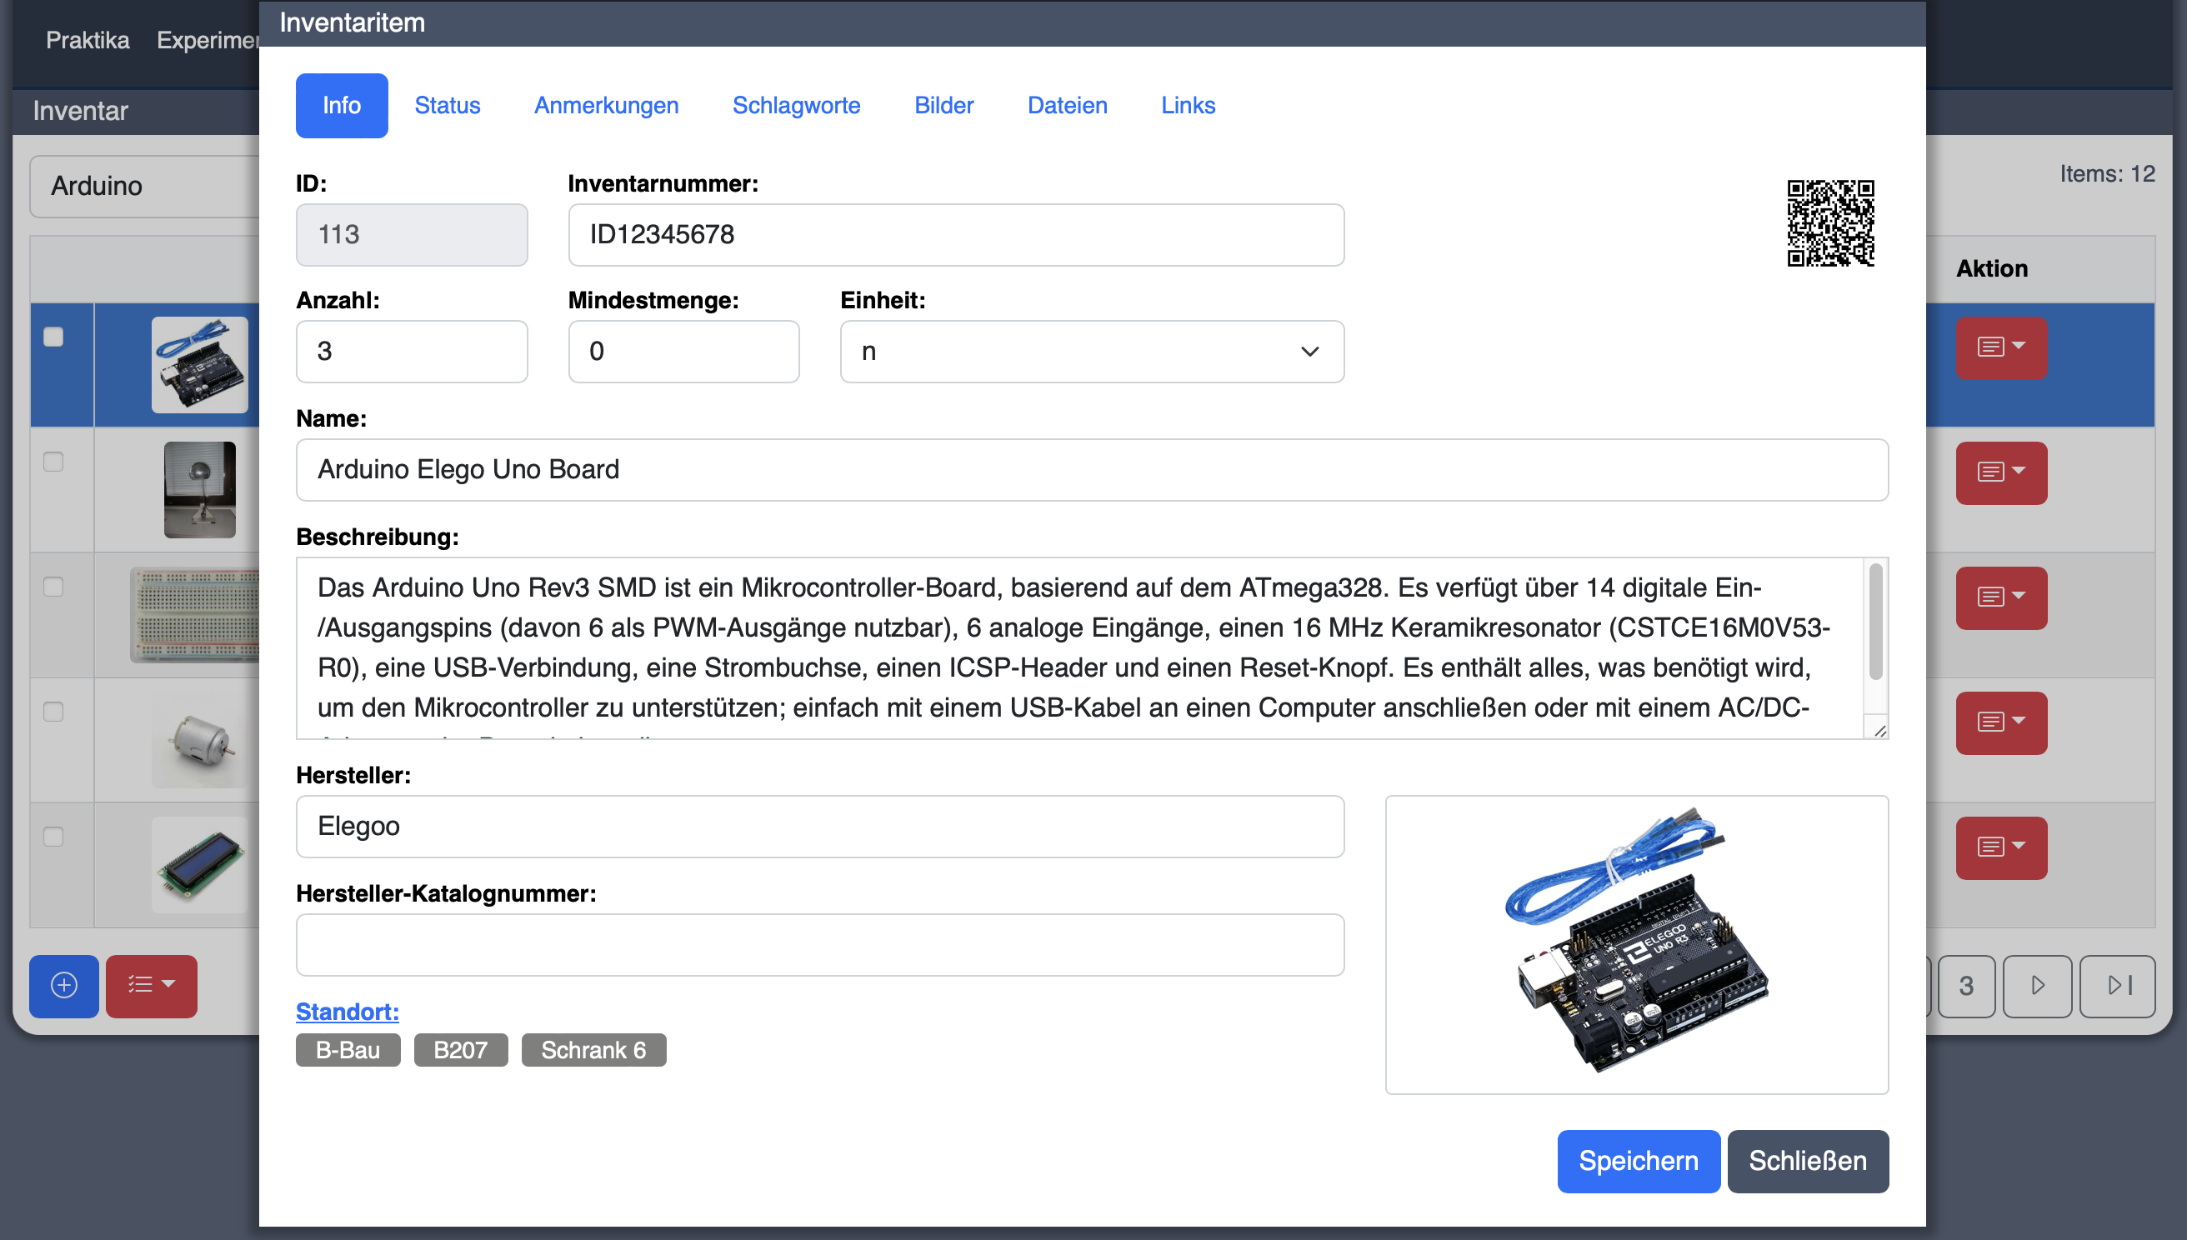Click the Inventarnummer input field

(956, 235)
